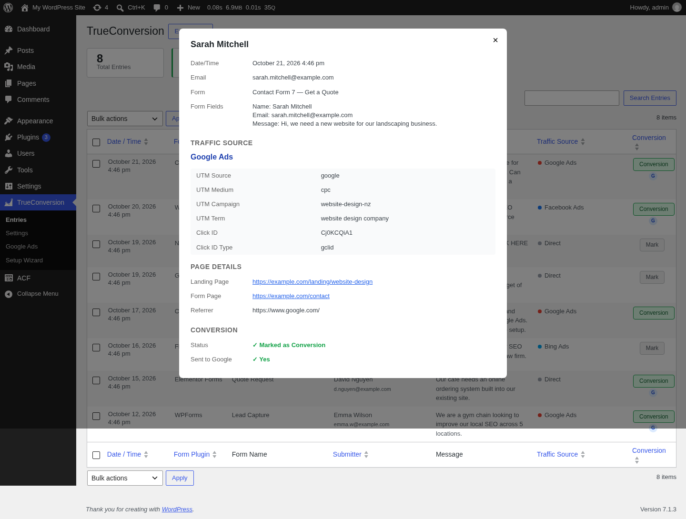The height and width of the screenshot is (519, 686).
Task: Tick the October 16, 2026 entry checkbox
Action: coord(96,348)
